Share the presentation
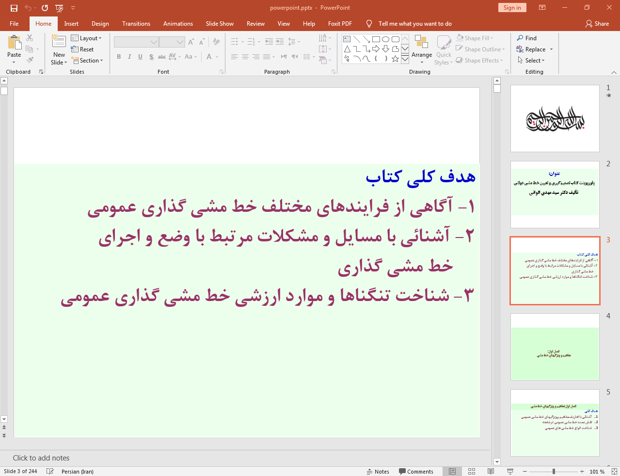Screen dimensions: 620x476 pyautogui.click(x=597, y=23)
